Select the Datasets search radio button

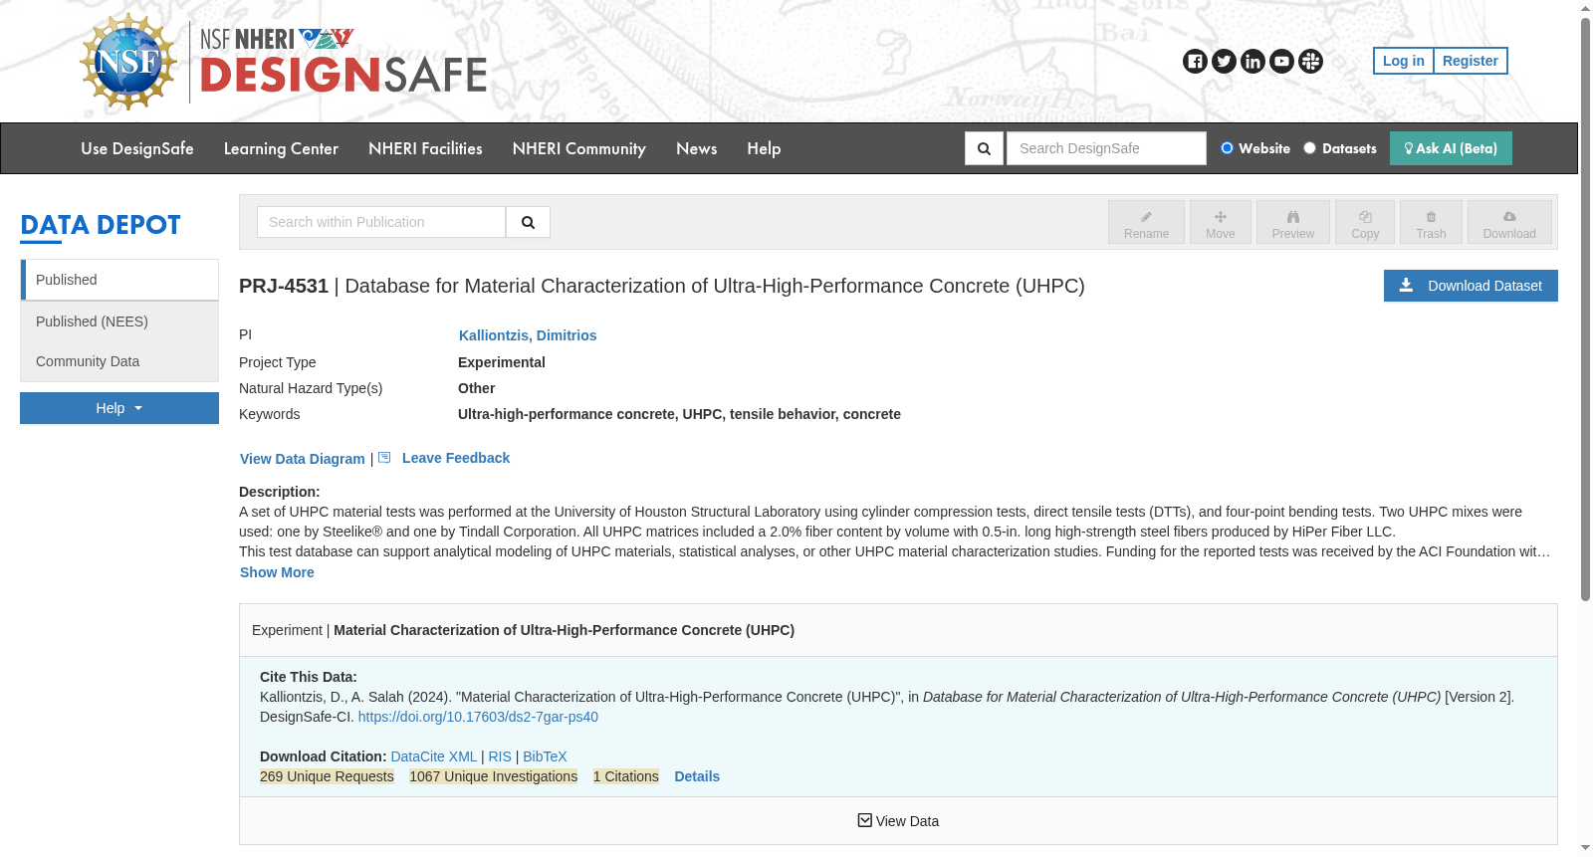(1310, 148)
